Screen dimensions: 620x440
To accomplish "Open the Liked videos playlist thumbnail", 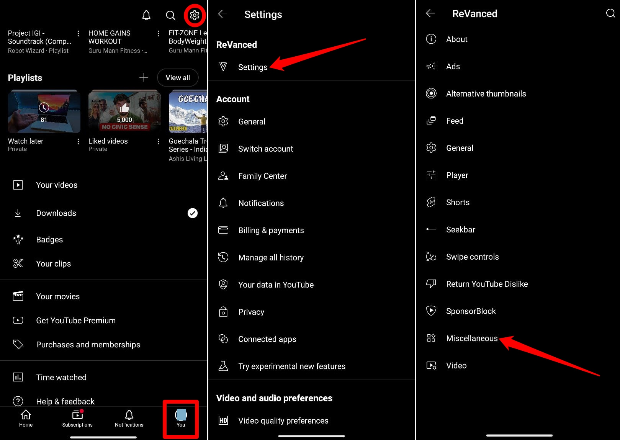I will (x=124, y=111).
